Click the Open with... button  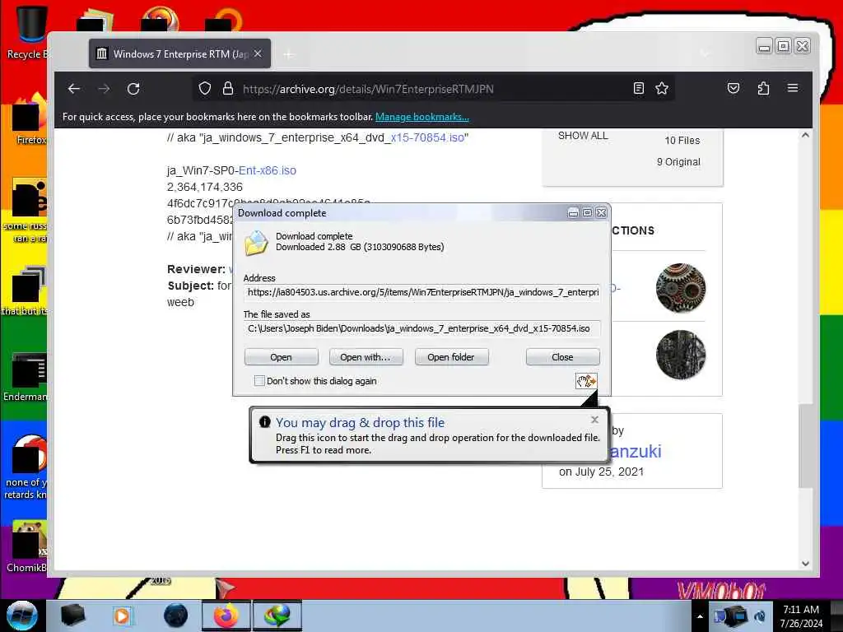366,357
